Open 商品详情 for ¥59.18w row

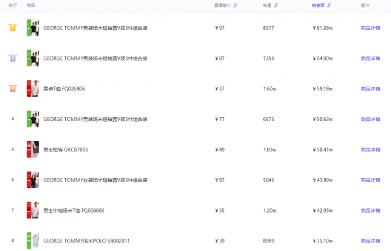(370, 89)
